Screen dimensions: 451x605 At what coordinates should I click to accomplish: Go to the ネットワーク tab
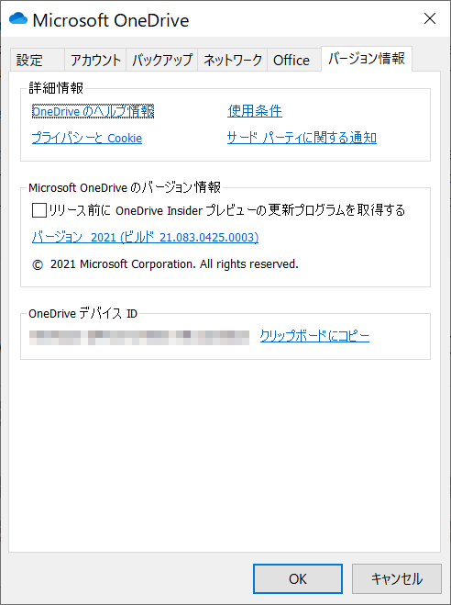[232, 61]
